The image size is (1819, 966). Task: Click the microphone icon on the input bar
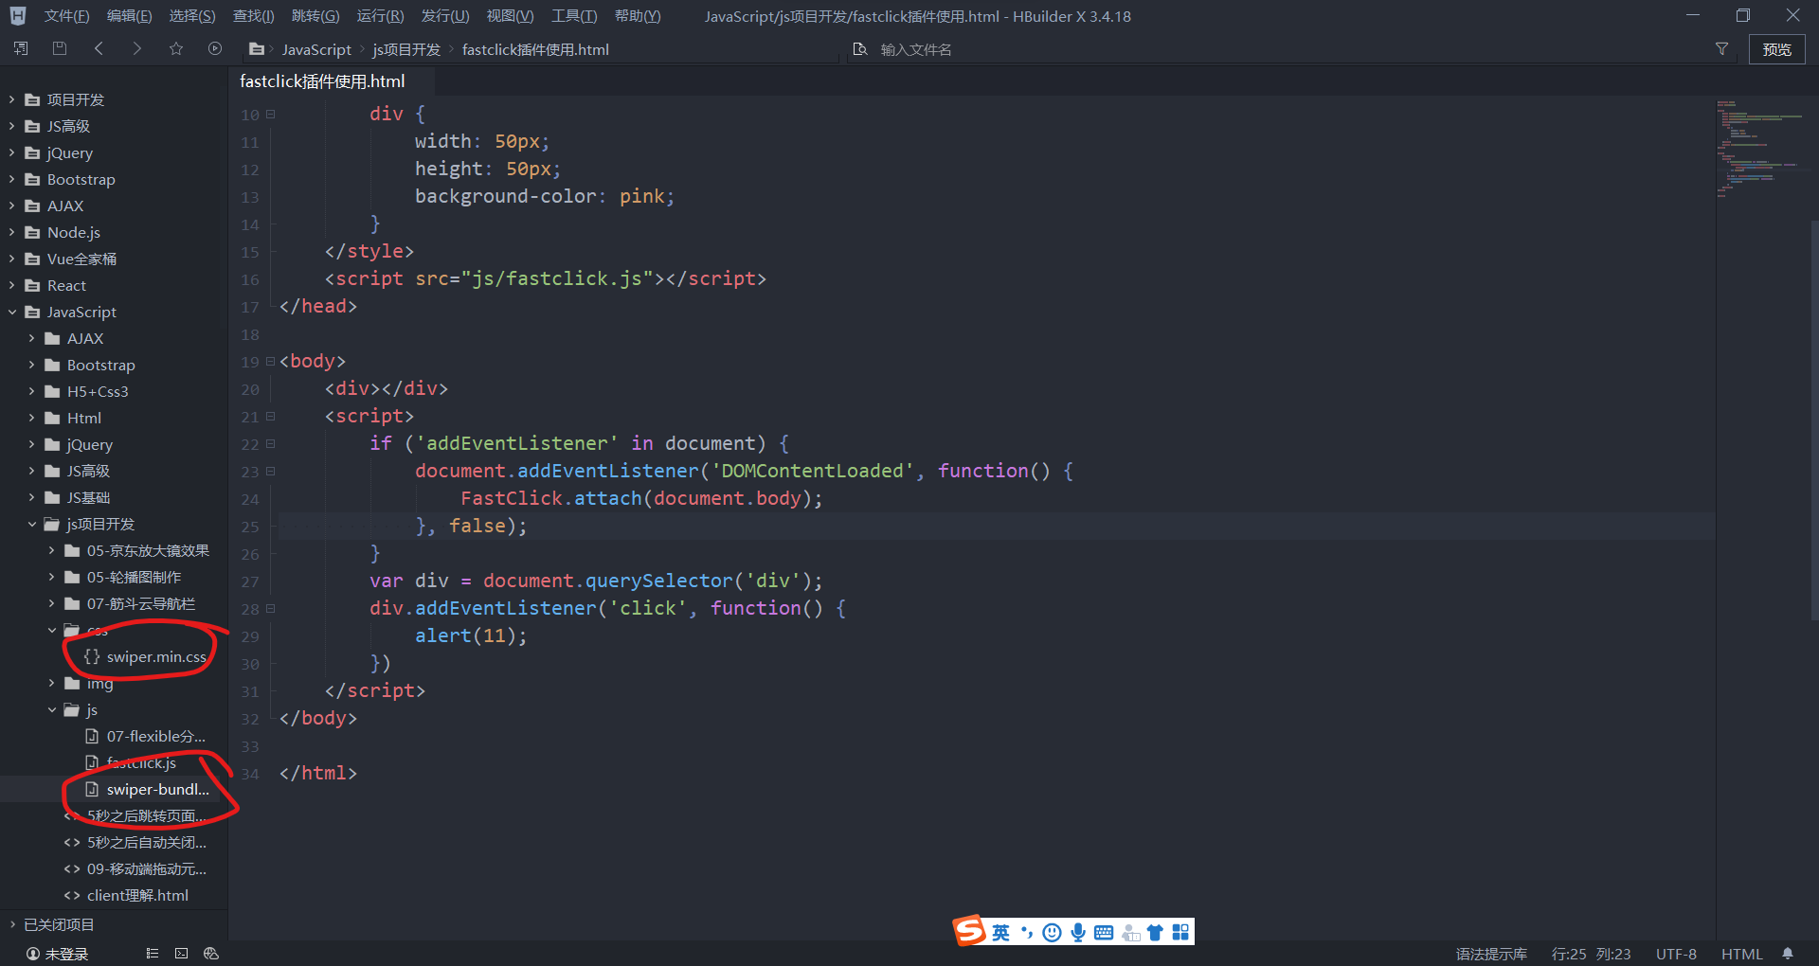1077,932
